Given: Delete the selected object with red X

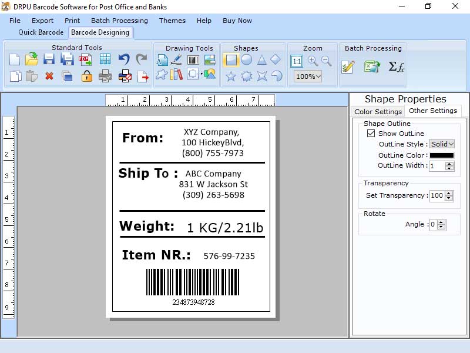Looking at the screenshot, I should 49,76.
